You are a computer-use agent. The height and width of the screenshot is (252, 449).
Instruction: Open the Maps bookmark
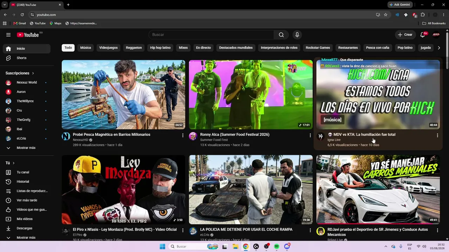click(x=55, y=23)
